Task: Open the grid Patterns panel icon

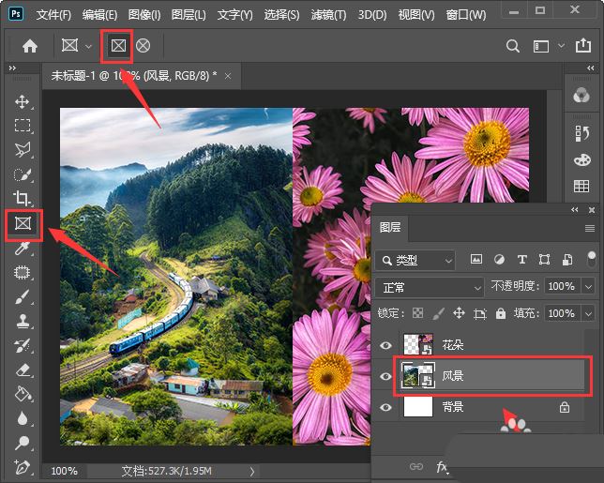Action: (581, 186)
